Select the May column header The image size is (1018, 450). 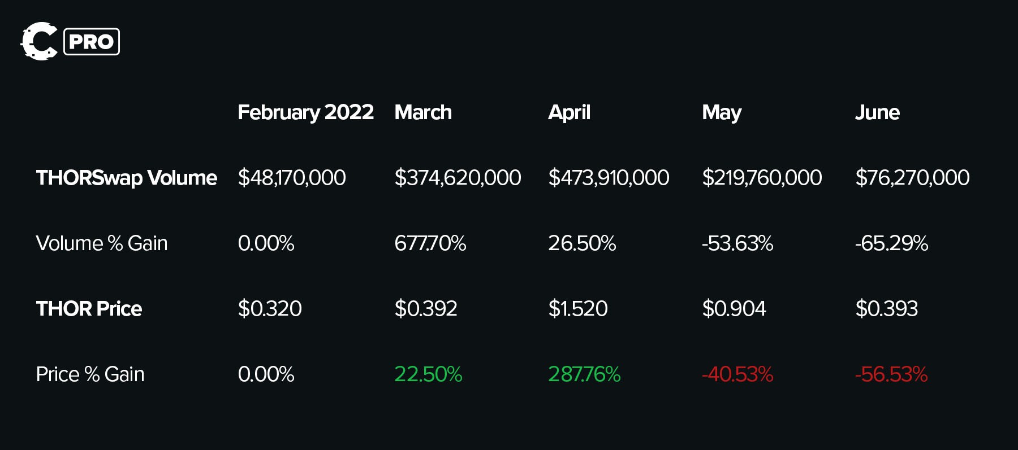click(x=722, y=112)
